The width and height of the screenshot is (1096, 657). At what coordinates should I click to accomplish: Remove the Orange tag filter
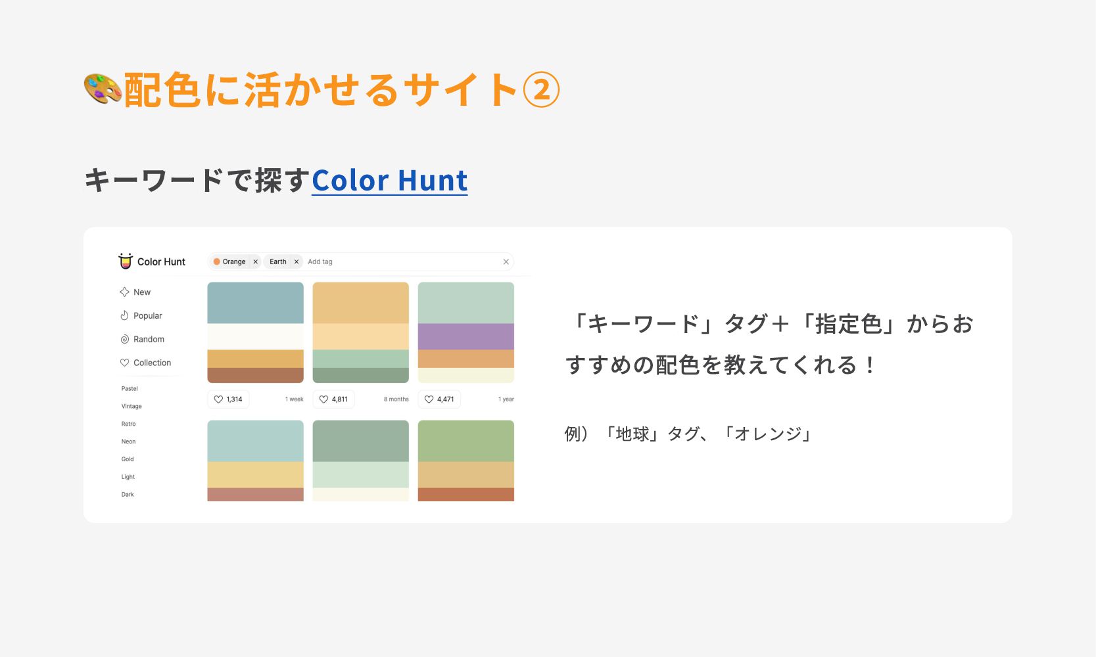pyautogui.click(x=256, y=261)
